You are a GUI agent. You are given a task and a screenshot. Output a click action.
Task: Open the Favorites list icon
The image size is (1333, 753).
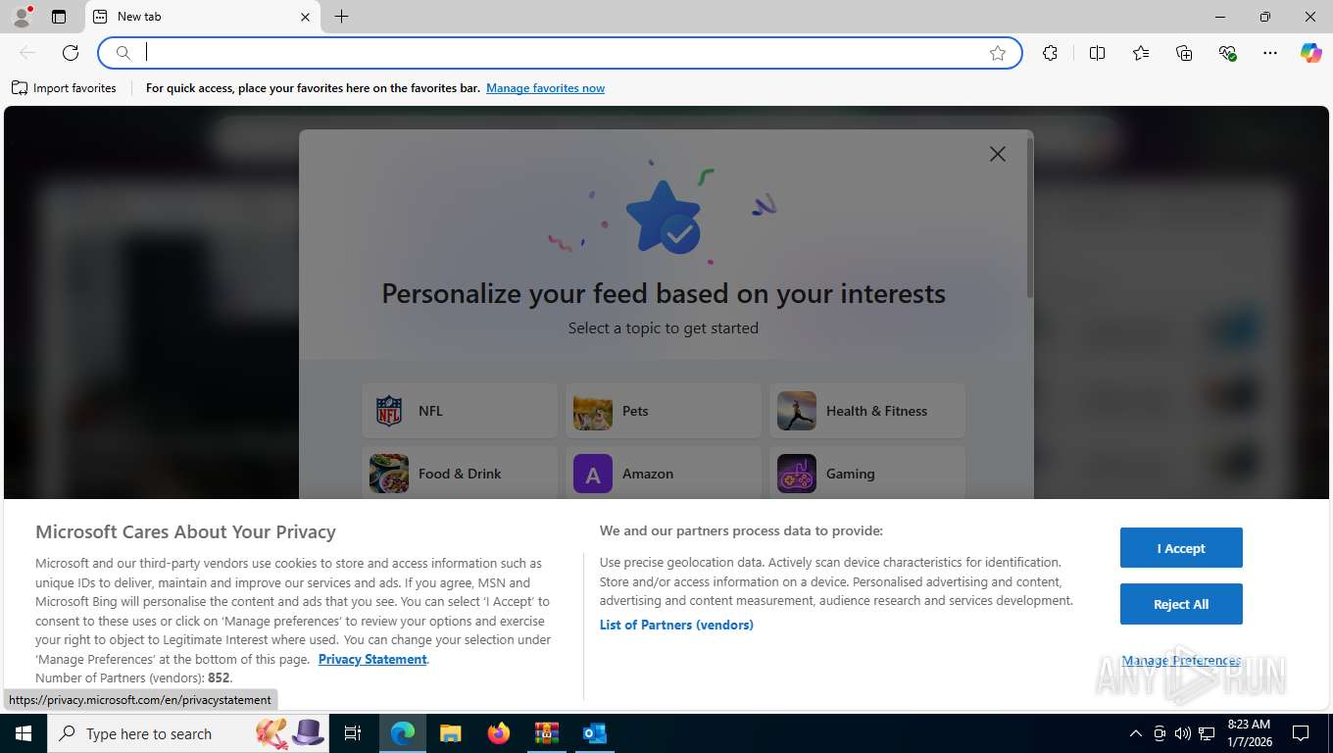[x=1141, y=53]
